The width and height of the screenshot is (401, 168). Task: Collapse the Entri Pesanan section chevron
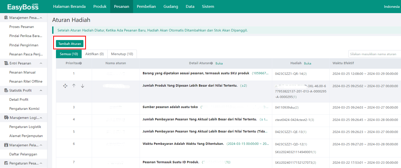point(41,63)
